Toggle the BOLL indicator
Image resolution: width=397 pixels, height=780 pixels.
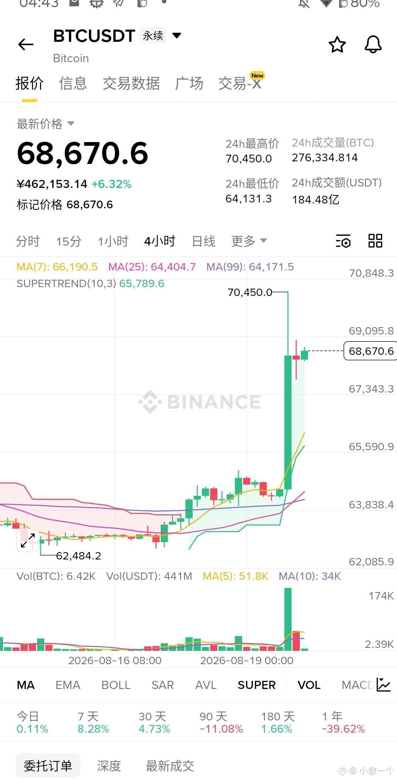[116, 685]
